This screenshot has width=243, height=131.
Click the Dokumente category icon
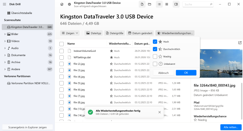9,55
